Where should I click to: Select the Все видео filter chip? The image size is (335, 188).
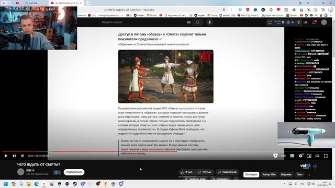[x=251, y=174]
